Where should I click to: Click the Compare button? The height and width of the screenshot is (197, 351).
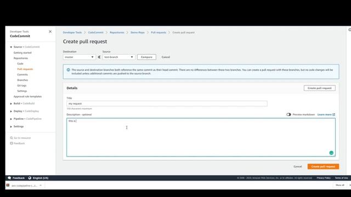(x=146, y=57)
